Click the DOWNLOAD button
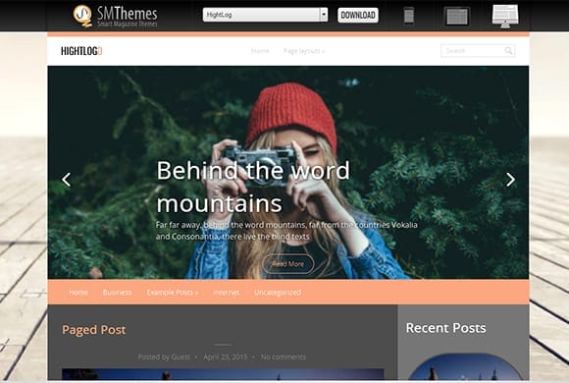 pos(358,16)
